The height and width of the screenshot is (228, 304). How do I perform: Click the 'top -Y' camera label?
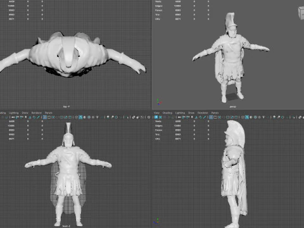(66, 107)
